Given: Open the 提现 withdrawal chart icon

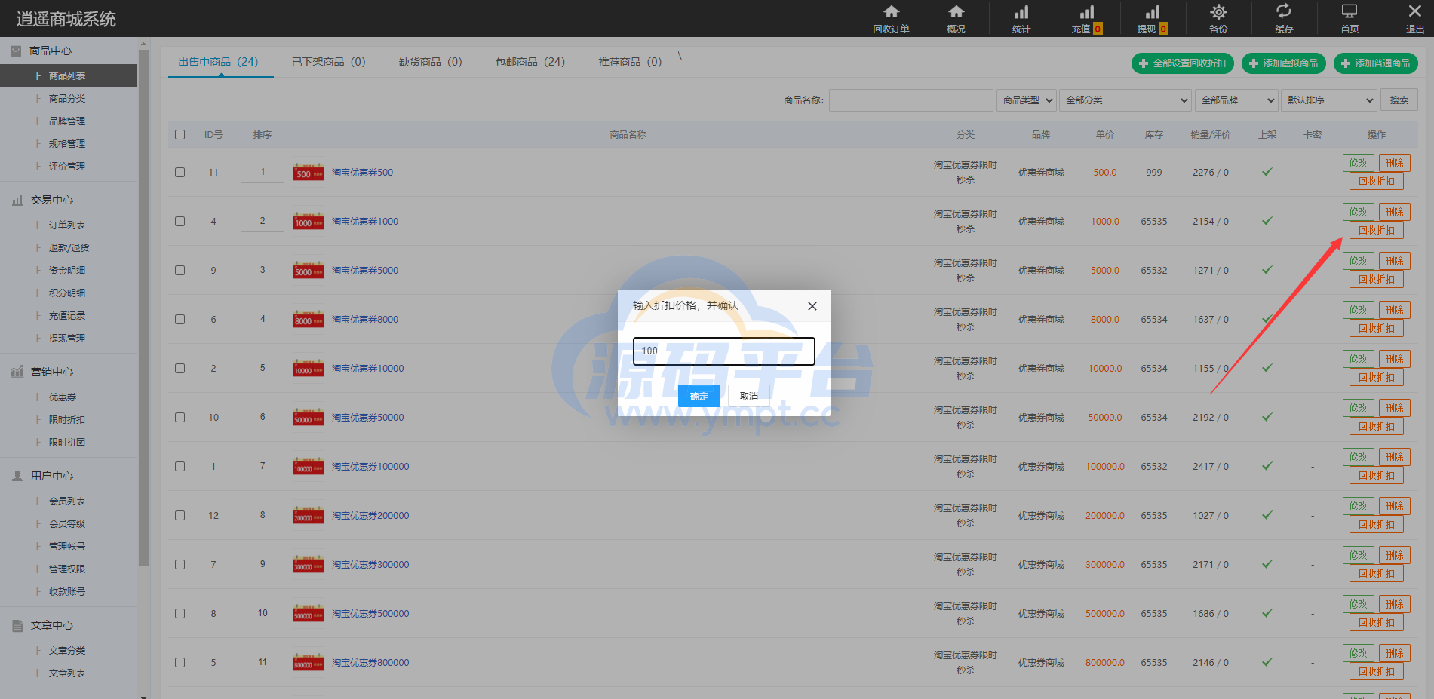Looking at the screenshot, I should (x=1152, y=11).
